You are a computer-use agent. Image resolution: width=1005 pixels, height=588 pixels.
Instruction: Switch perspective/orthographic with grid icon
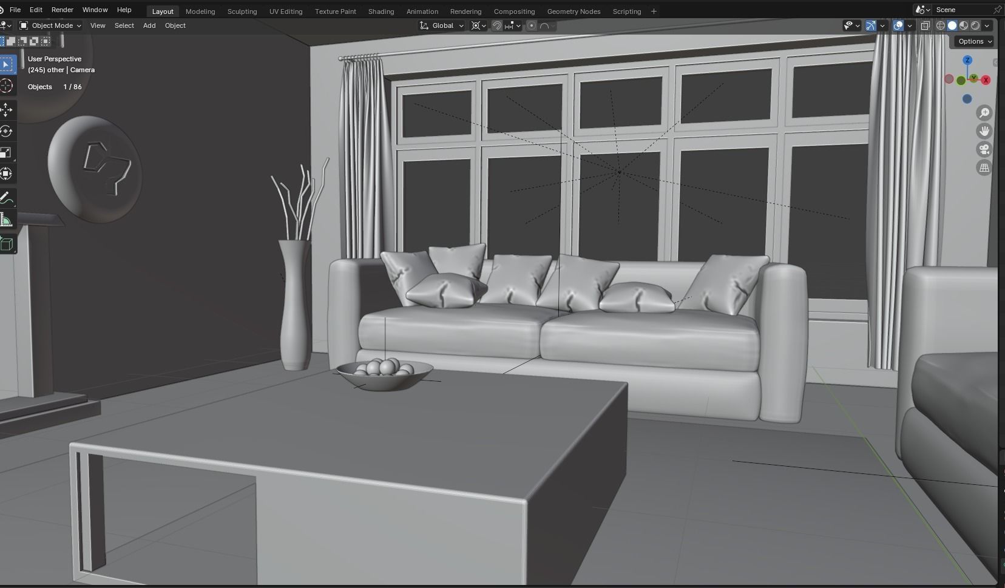pos(984,167)
